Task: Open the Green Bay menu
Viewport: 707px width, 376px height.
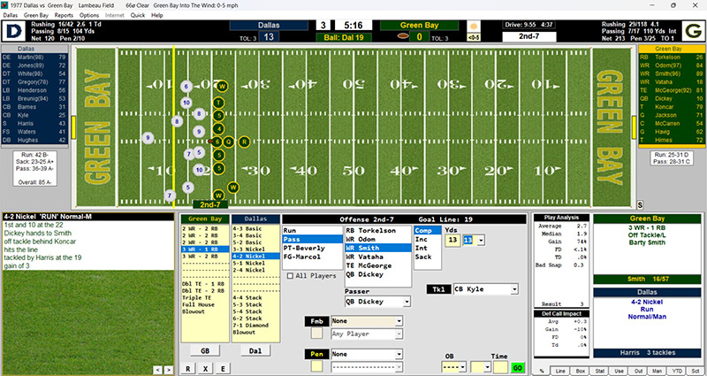Action: [x=36, y=15]
